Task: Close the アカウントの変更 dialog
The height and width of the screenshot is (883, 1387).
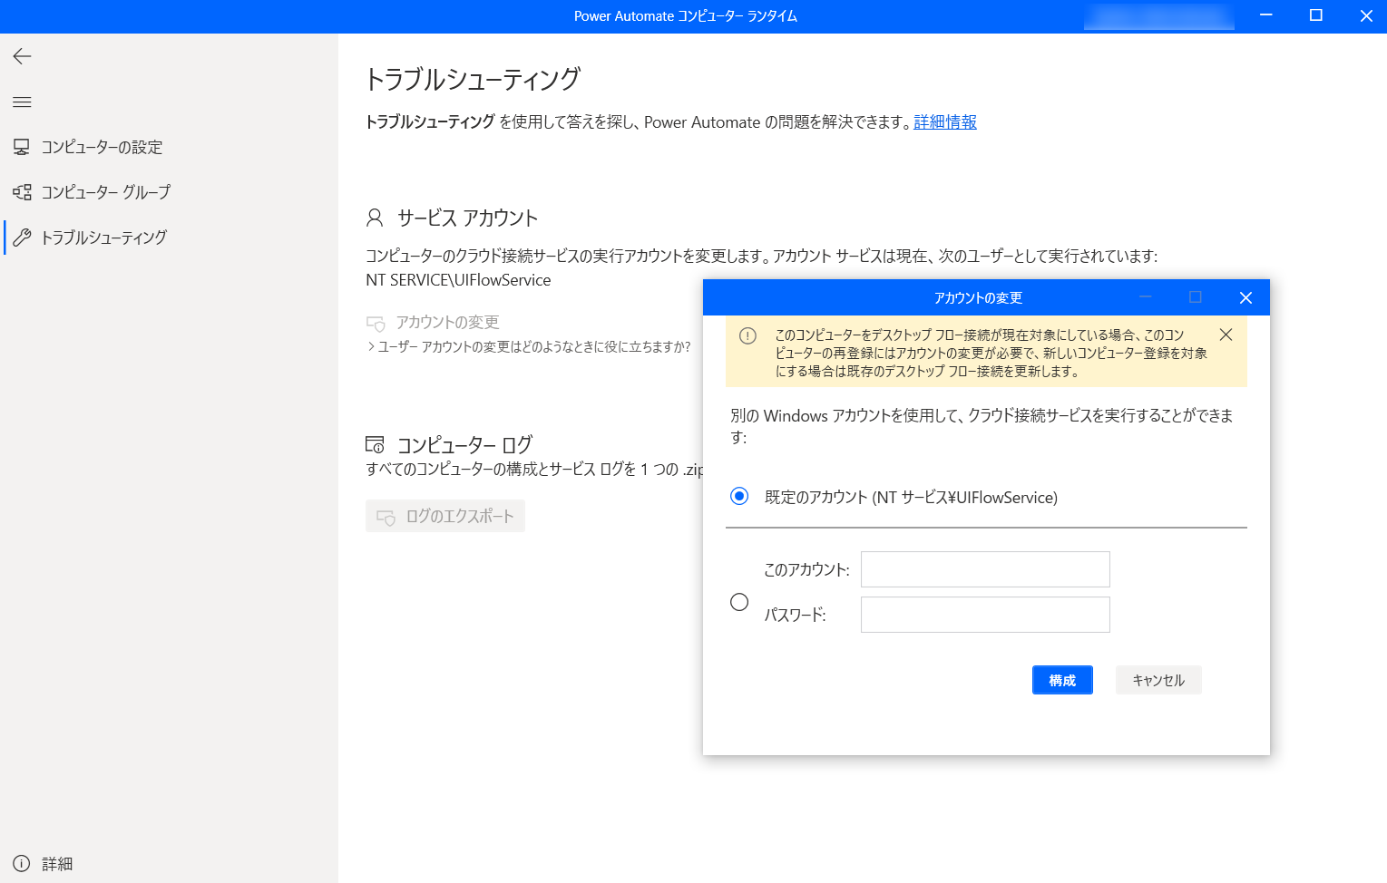Action: pos(1245,297)
